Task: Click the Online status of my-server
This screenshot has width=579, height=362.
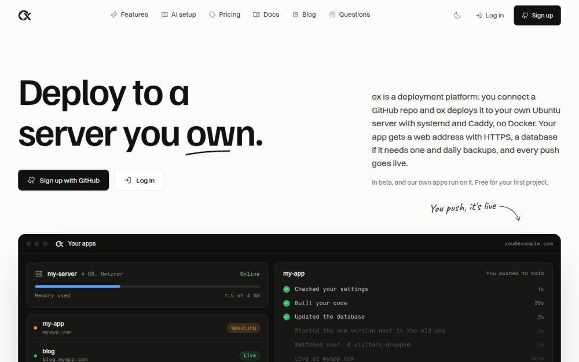Action: (250, 274)
